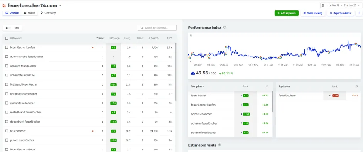The width and height of the screenshot is (363, 152).
Task: Click the Performance Index gauge icon
Action: [193, 73]
